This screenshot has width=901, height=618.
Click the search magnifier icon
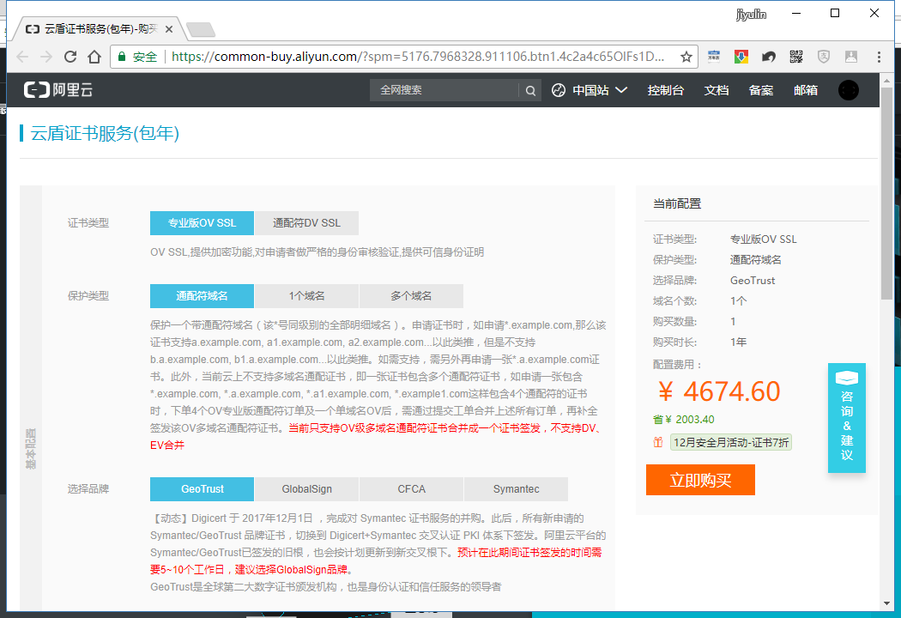pyautogui.click(x=530, y=90)
